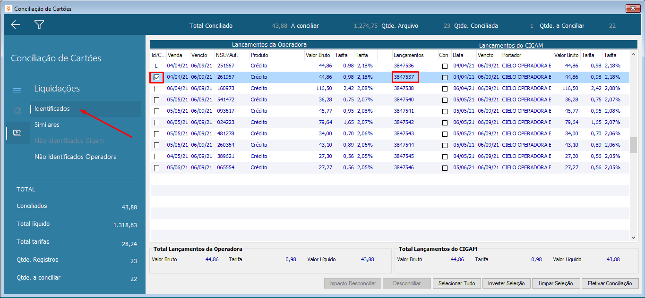The width and height of the screenshot is (645, 298).
Task: Click the back arrow icon
Action: (x=16, y=25)
